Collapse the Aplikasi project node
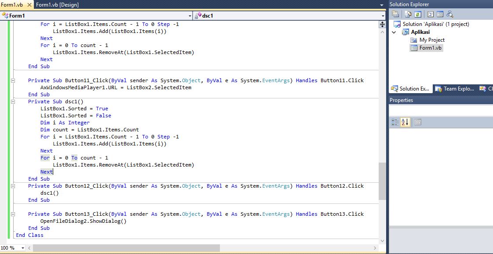 click(x=394, y=32)
